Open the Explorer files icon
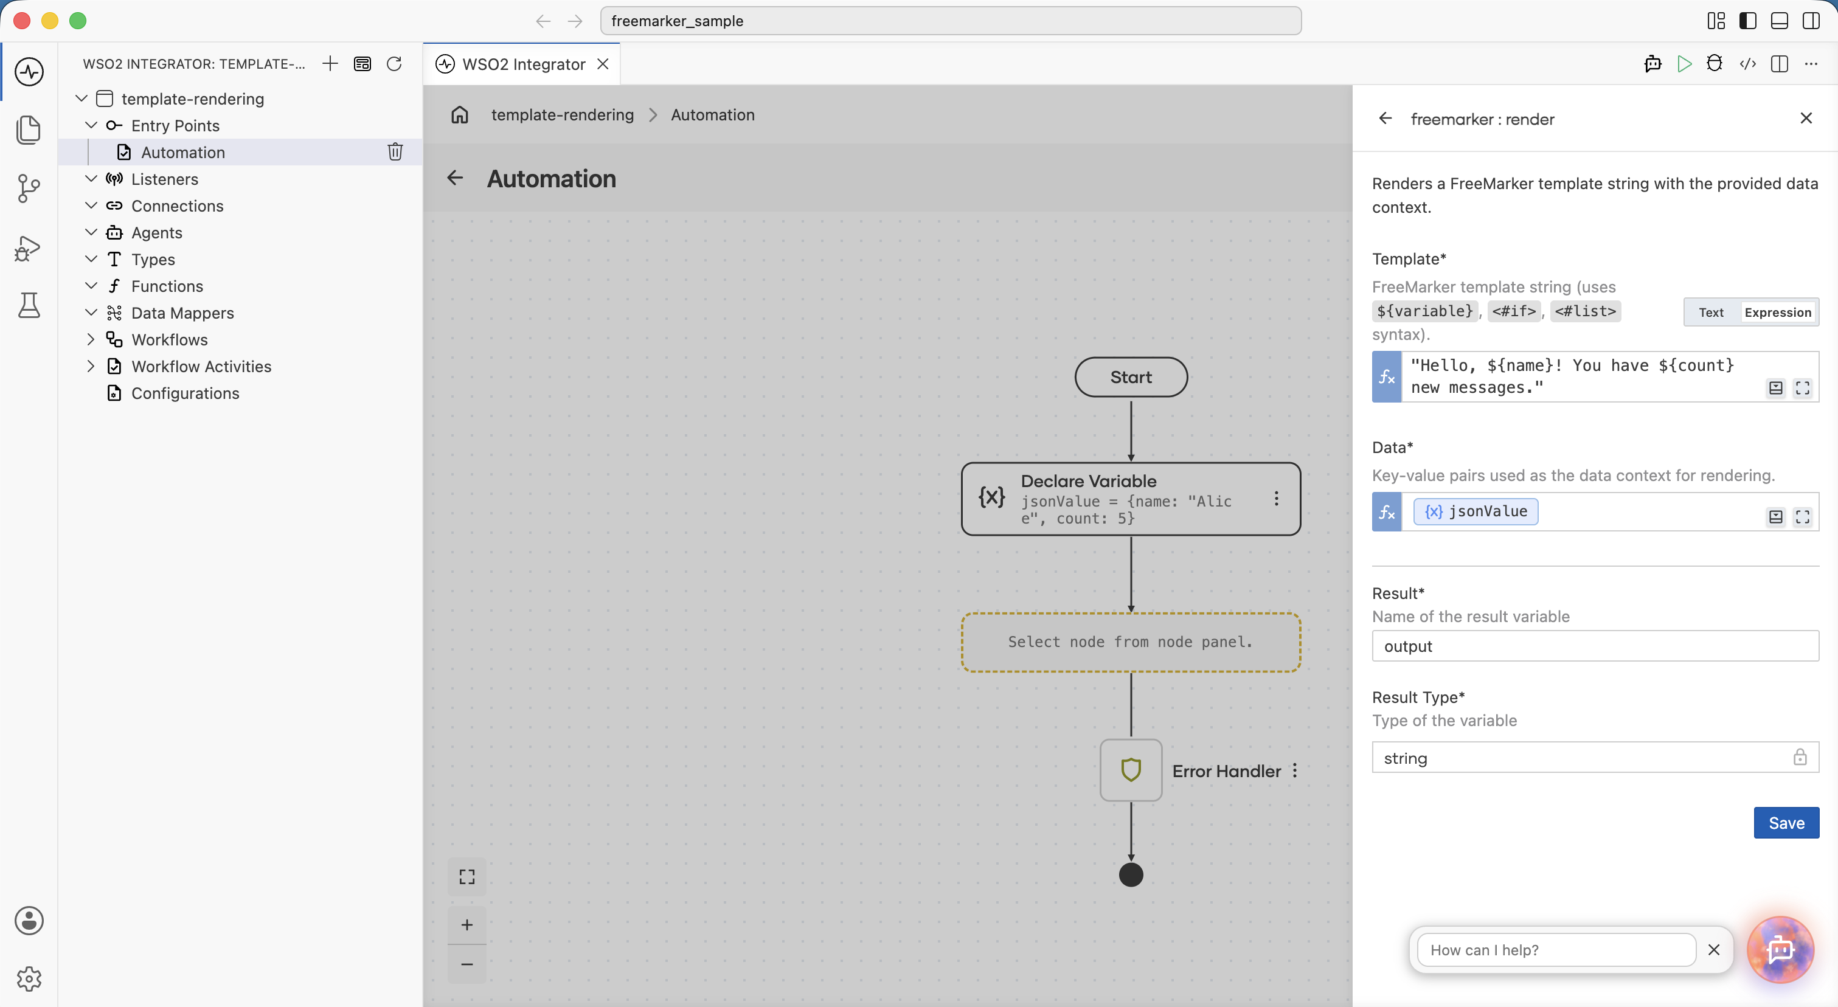The image size is (1838, 1007). tap(29, 130)
